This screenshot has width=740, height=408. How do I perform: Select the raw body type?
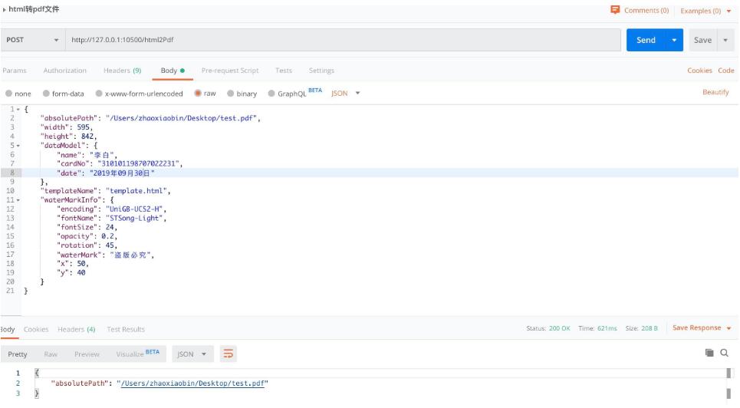198,94
